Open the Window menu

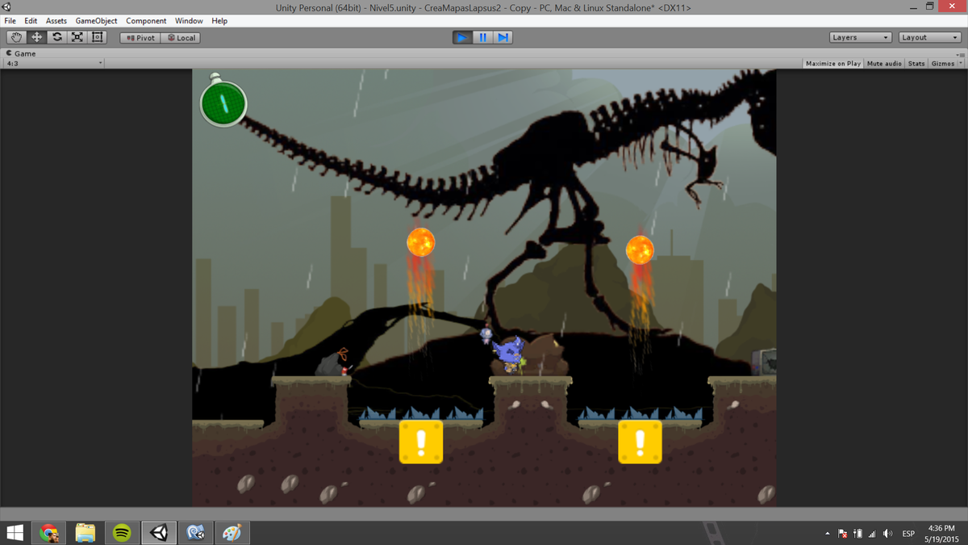point(189,20)
